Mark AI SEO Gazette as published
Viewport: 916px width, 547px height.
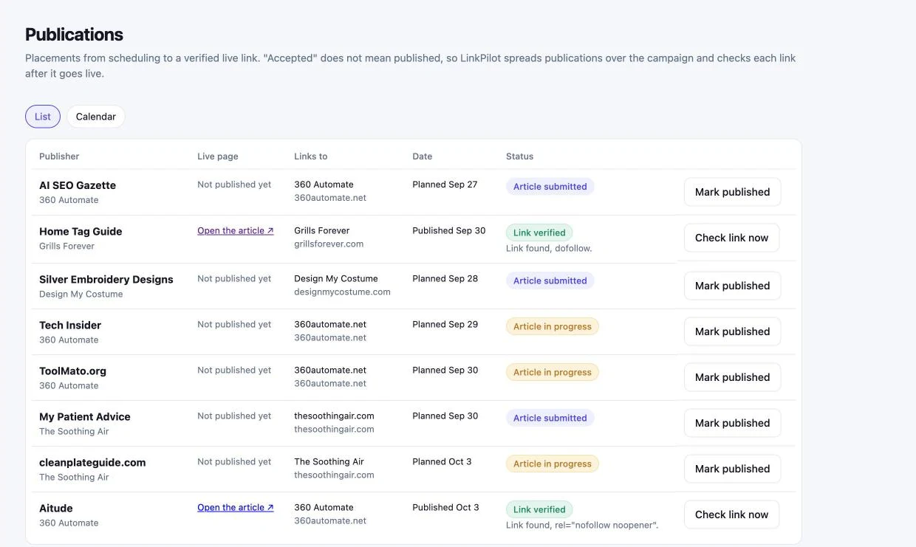coord(732,192)
